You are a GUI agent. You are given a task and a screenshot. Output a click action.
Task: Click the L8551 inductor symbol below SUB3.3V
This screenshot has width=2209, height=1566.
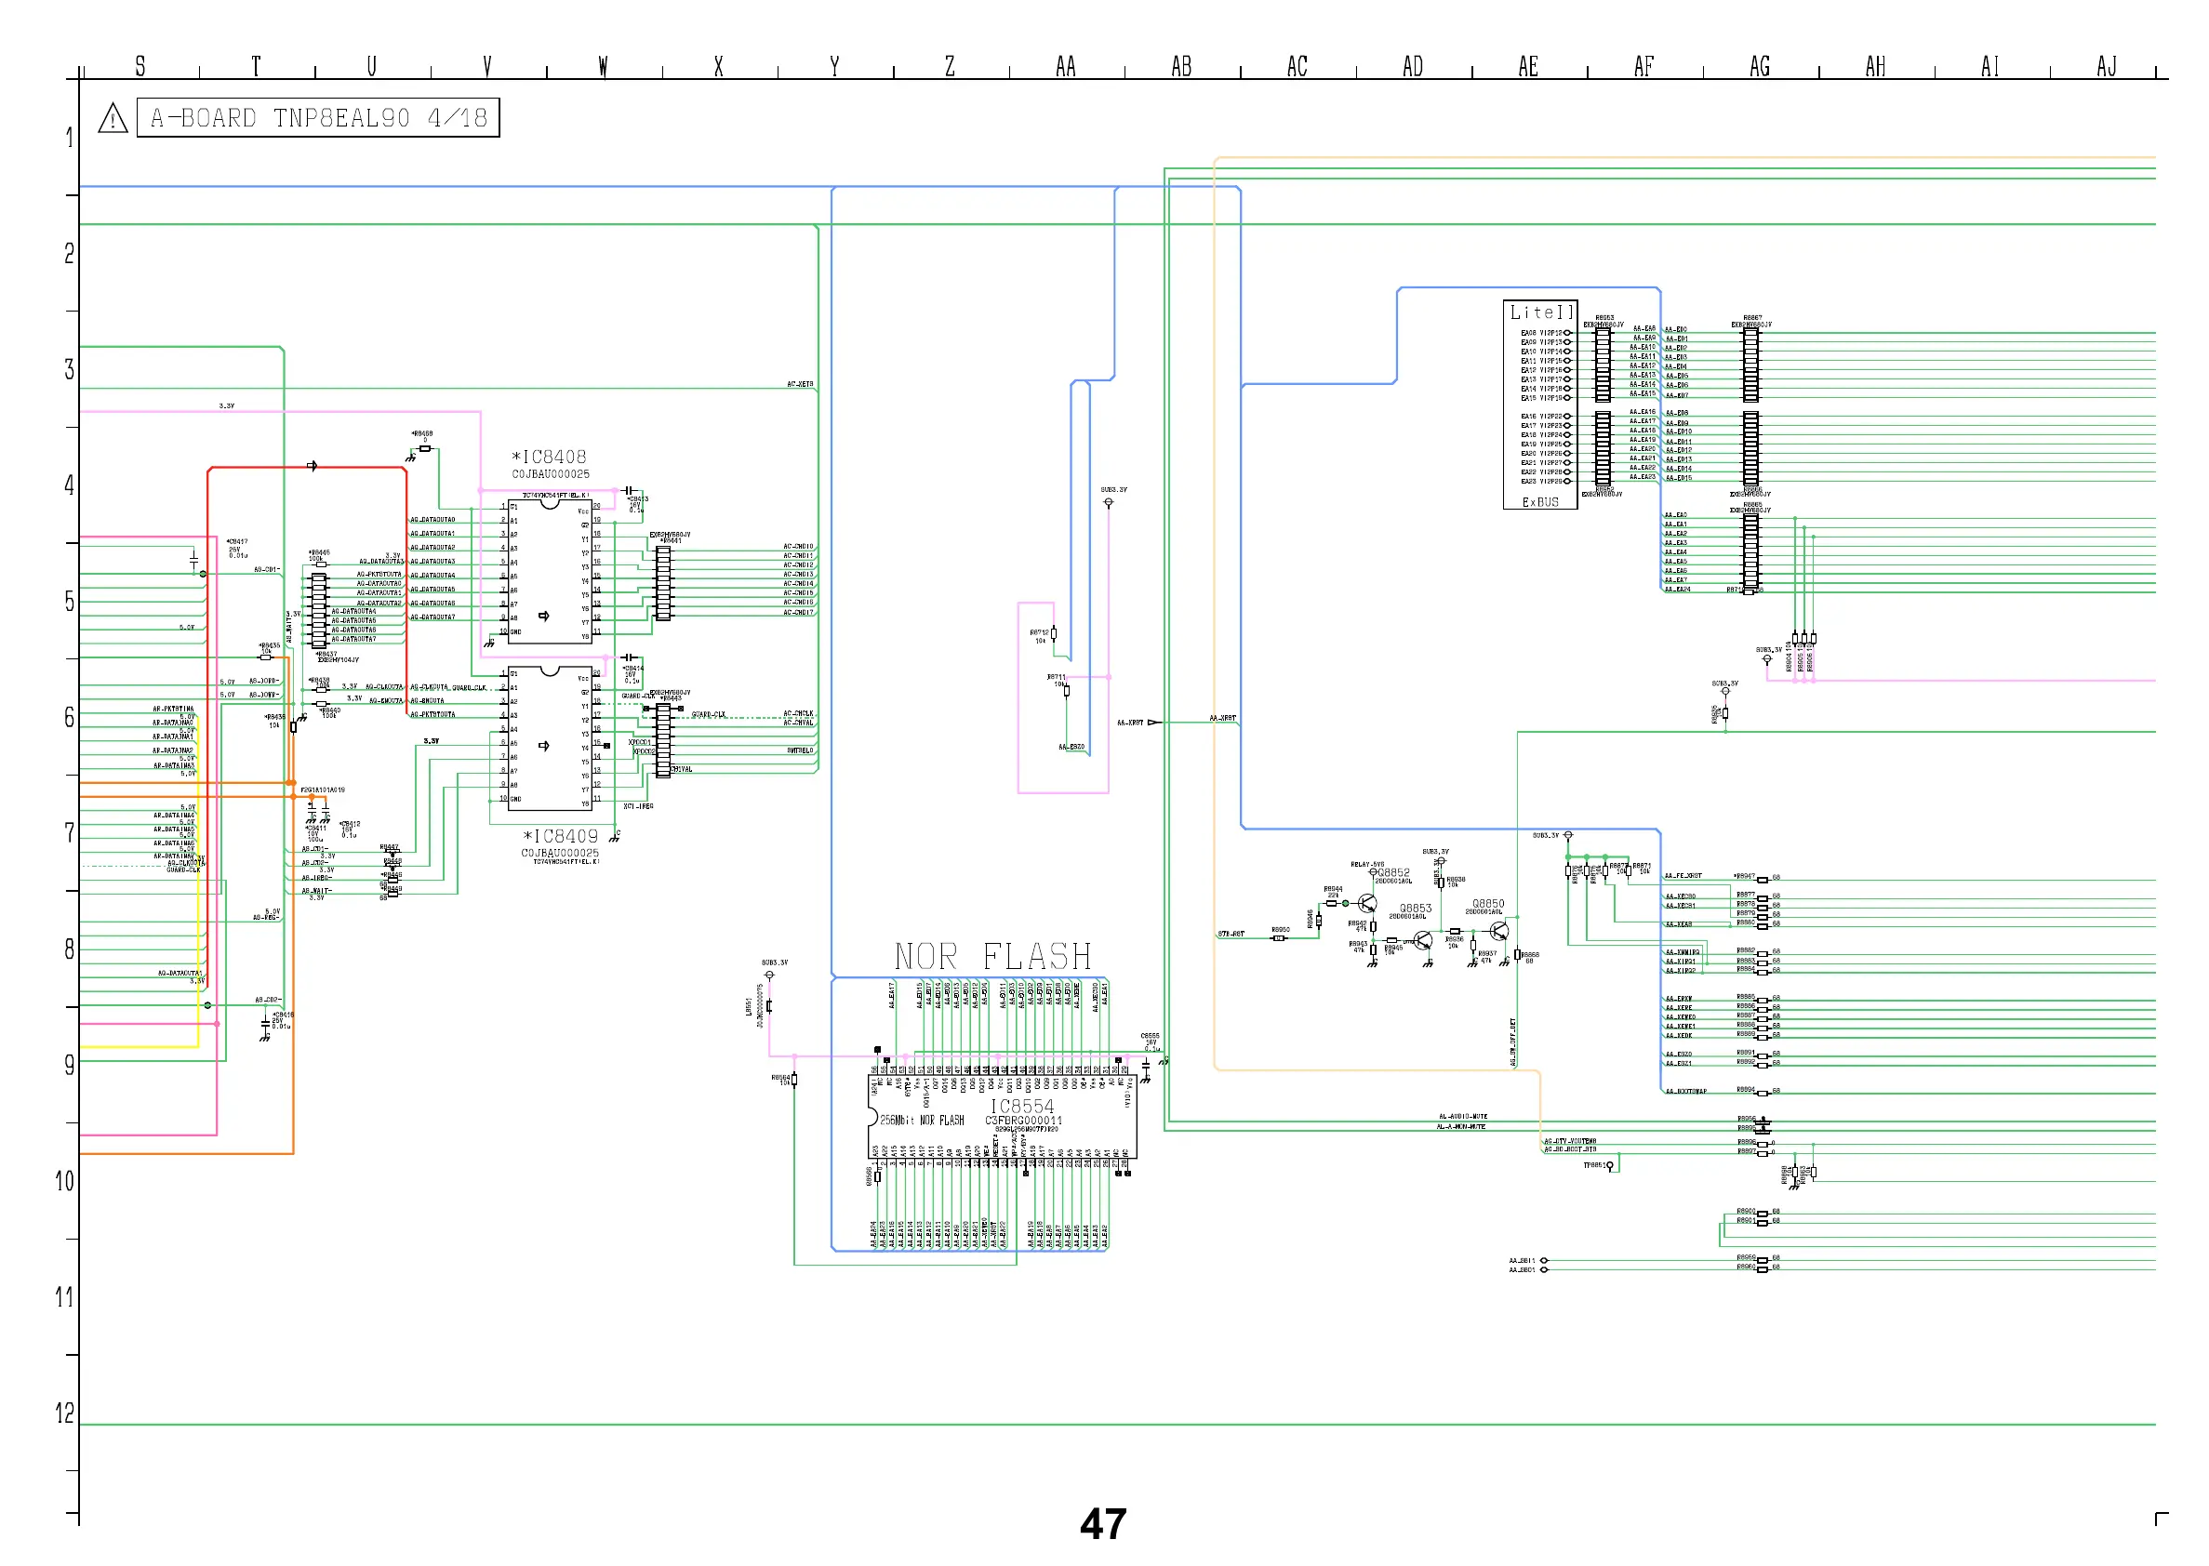[768, 1006]
